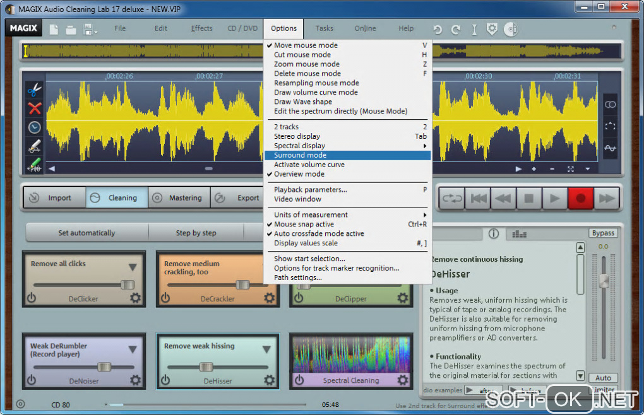Toggle Mouse snap active option
Image resolution: width=644 pixels, height=415 pixels.
pyautogui.click(x=304, y=224)
